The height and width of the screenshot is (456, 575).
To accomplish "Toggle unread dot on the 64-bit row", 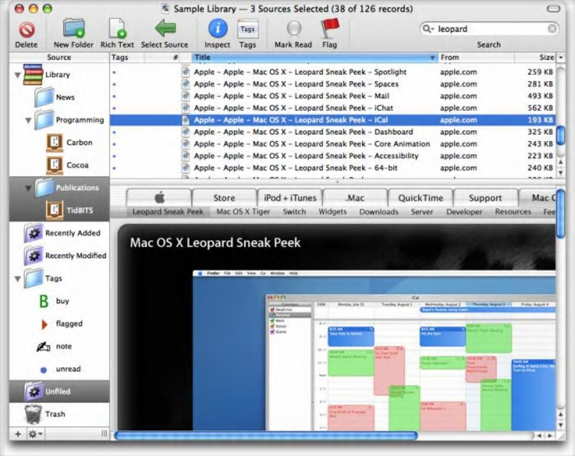I will coord(114,168).
